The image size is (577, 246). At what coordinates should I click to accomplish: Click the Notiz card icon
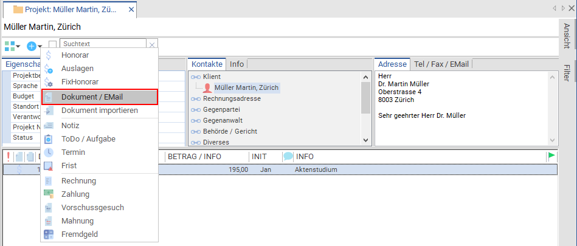coord(49,126)
